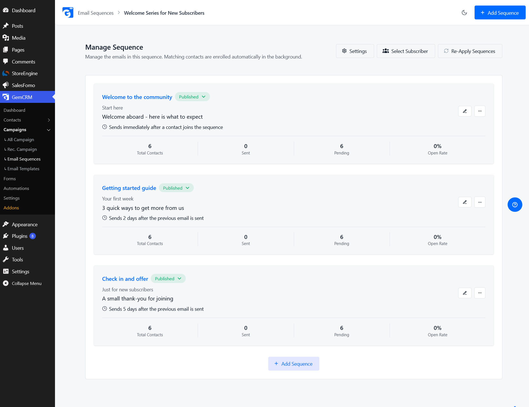
Task: Expand the Contacts submenu arrow
Action: 49,120
